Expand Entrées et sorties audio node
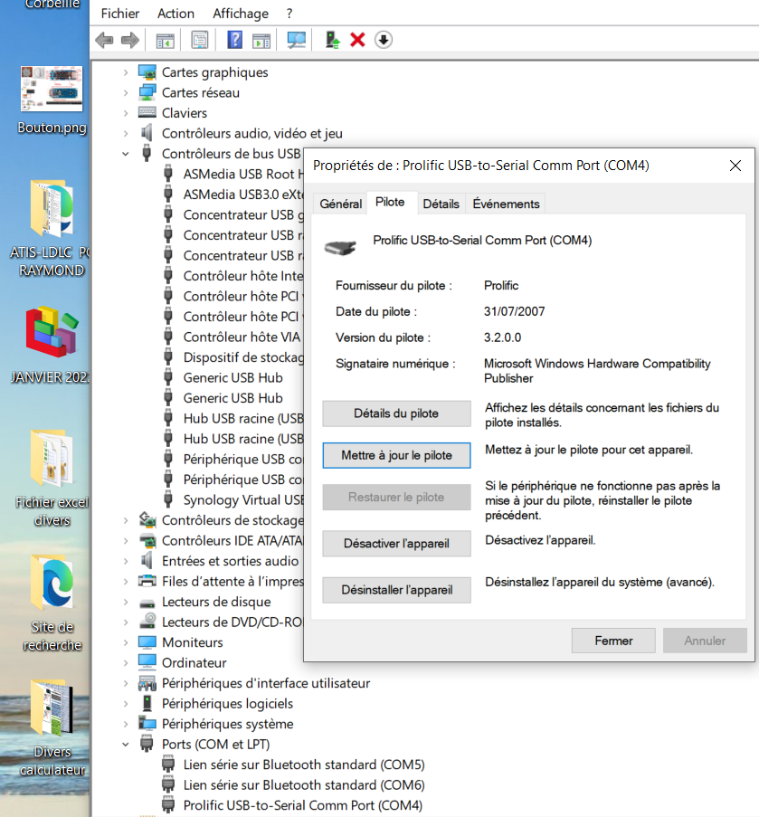The height and width of the screenshot is (817, 759). [x=126, y=561]
